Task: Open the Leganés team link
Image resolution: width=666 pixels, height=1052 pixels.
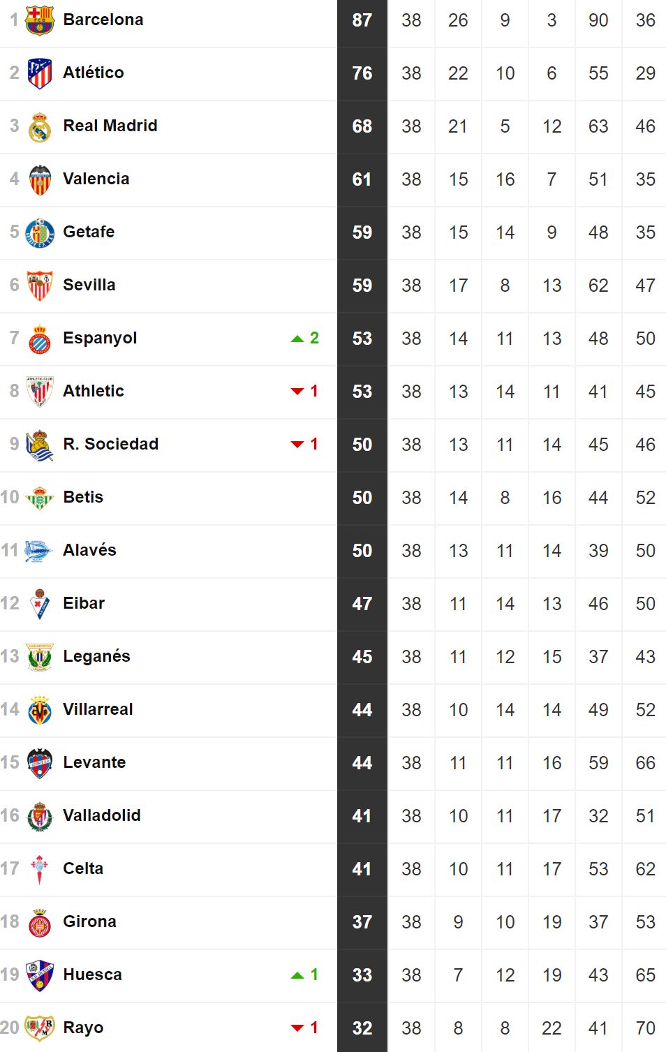Action: pos(96,656)
